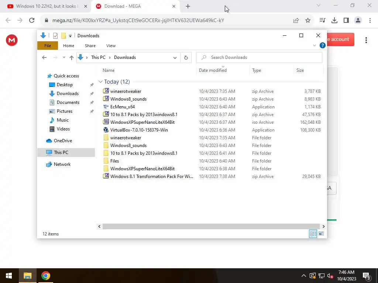The height and width of the screenshot is (283, 378).
Task: Toggle Chrome side panel
Action: point(346,20)
